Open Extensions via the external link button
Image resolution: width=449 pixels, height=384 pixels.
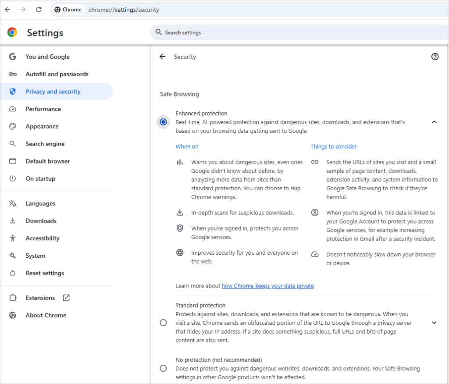point(67,298)
